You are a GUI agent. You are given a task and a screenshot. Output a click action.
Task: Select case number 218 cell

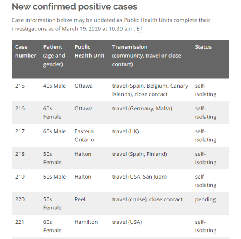coord(20,154)
